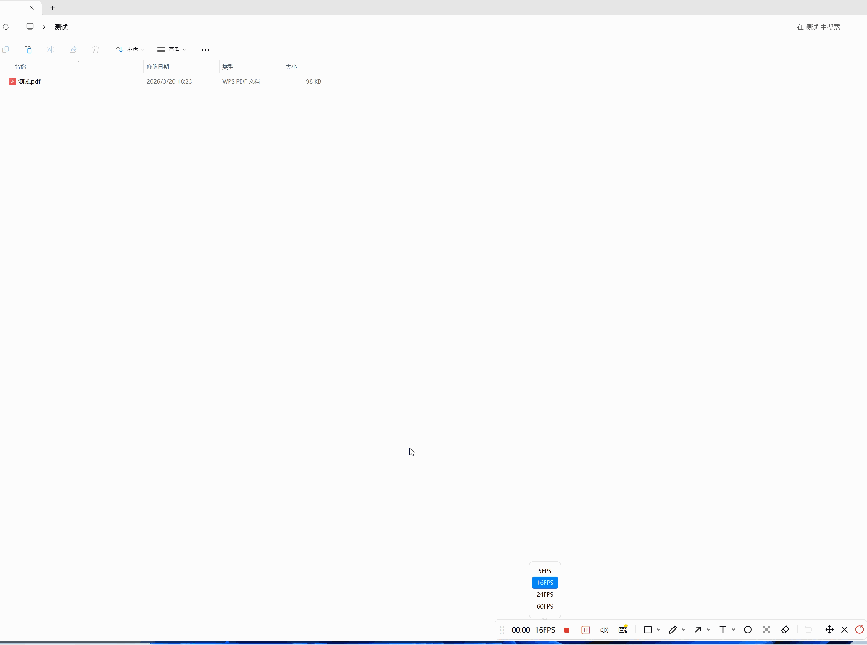Viewport: 867px width, 645px height.
Task: Select the rectangle drawing tool
Action: pyautogui.click(x=648, y=629)
